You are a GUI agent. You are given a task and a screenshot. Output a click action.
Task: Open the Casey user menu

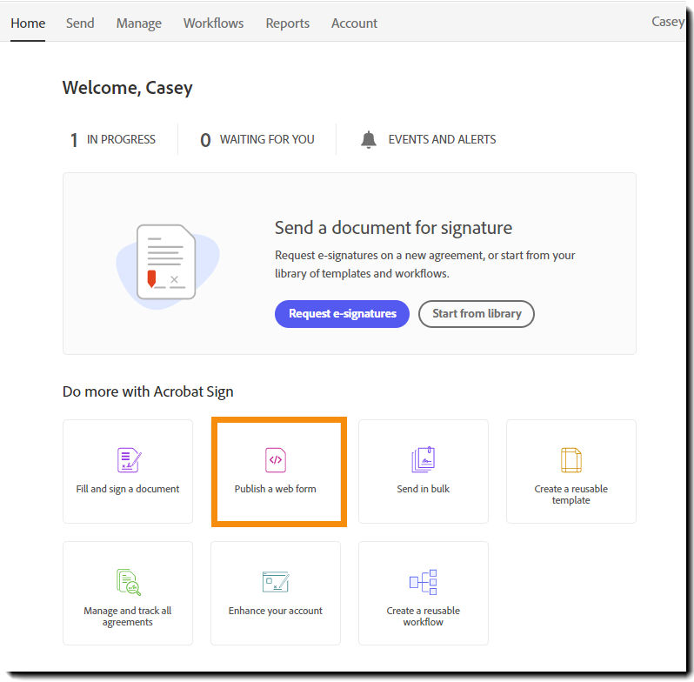(x=667, y=22)
